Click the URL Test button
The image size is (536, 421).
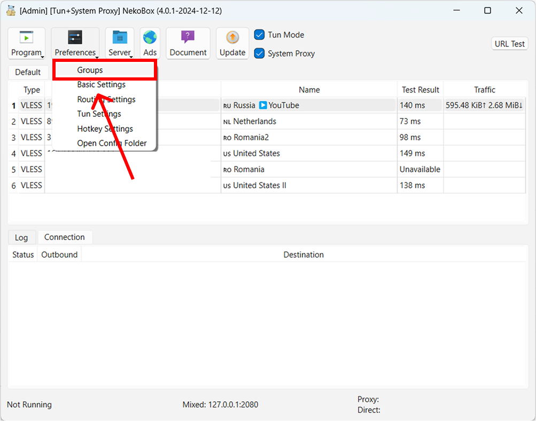[509, 43]
